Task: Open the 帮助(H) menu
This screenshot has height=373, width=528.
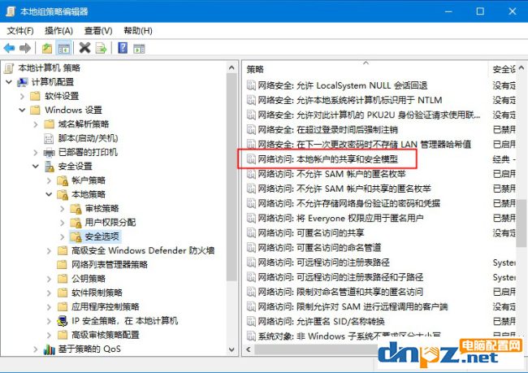Action: (138, 31)
